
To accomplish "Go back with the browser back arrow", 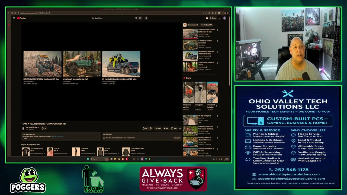I will tap(9, 13).
